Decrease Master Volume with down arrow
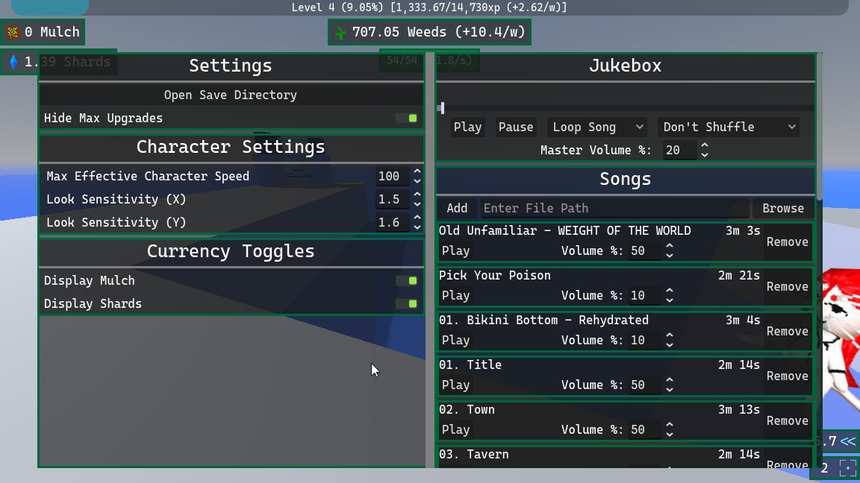860x483 pixels. [x=705, y=155]
